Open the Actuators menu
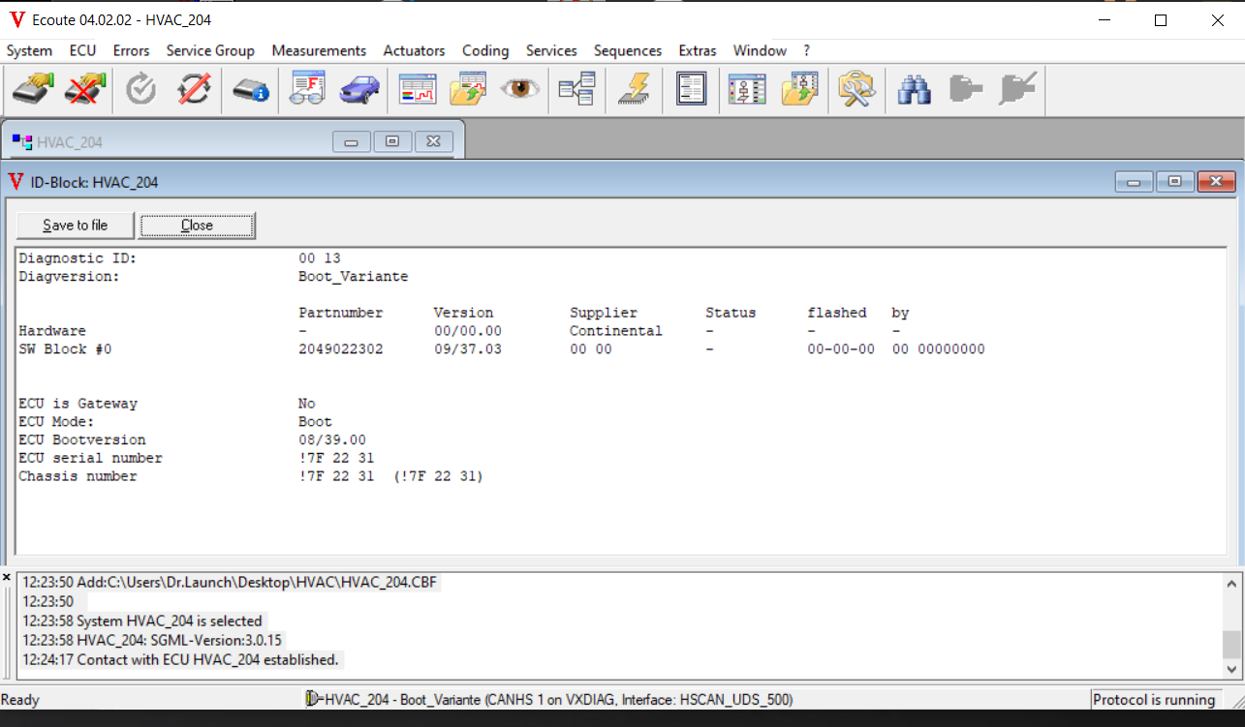Viewport: 1245px width, 727px height. pos(414,50)
